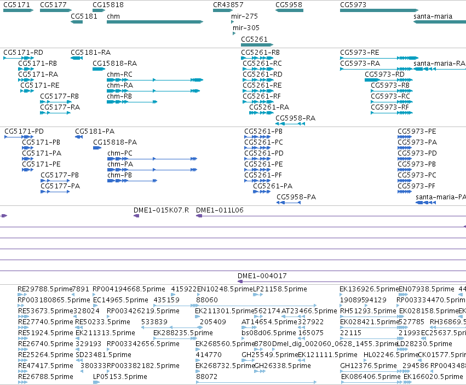Click protein CG5973-PF
The width and height of the screenshot is (466, 385).
(405, 192)
